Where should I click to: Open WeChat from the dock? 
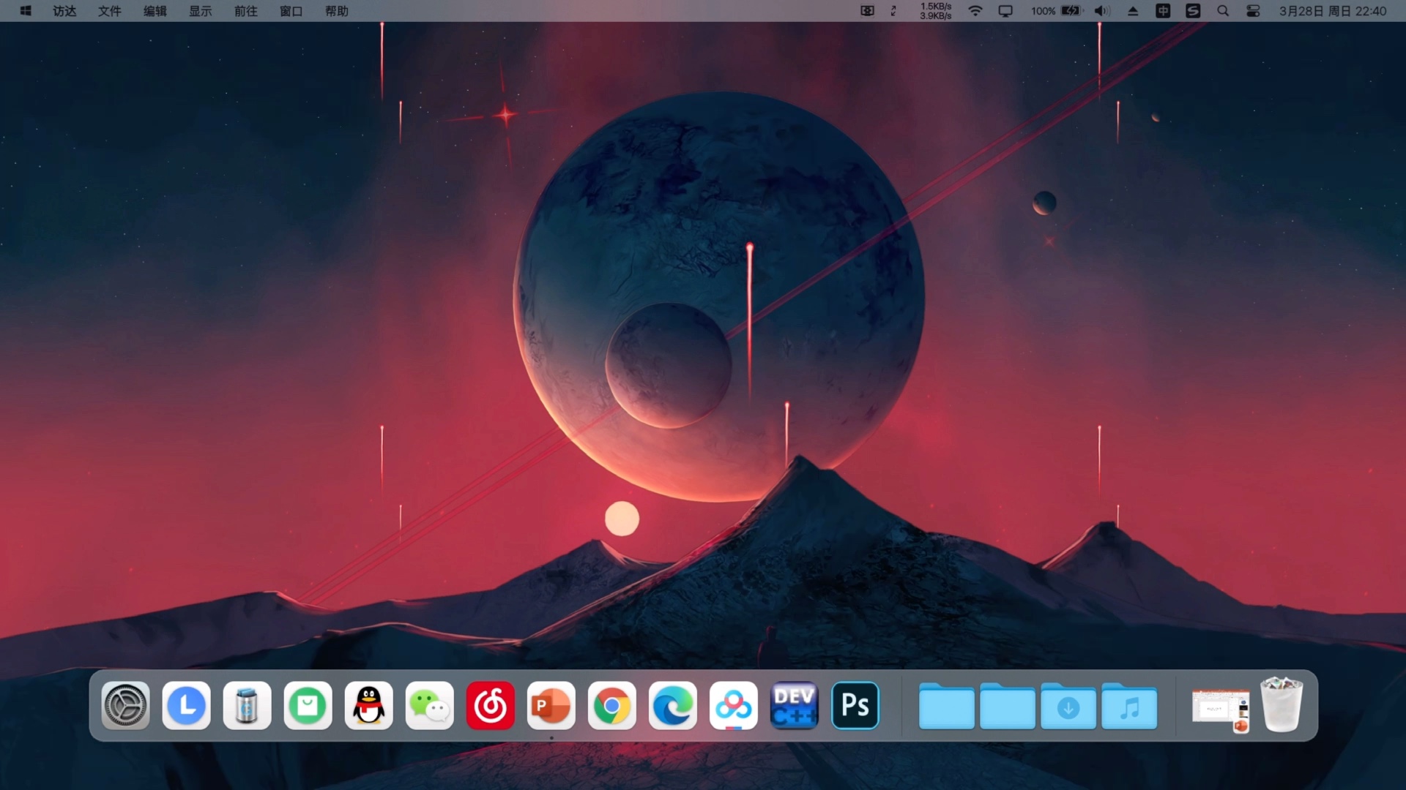click(429, 705)
